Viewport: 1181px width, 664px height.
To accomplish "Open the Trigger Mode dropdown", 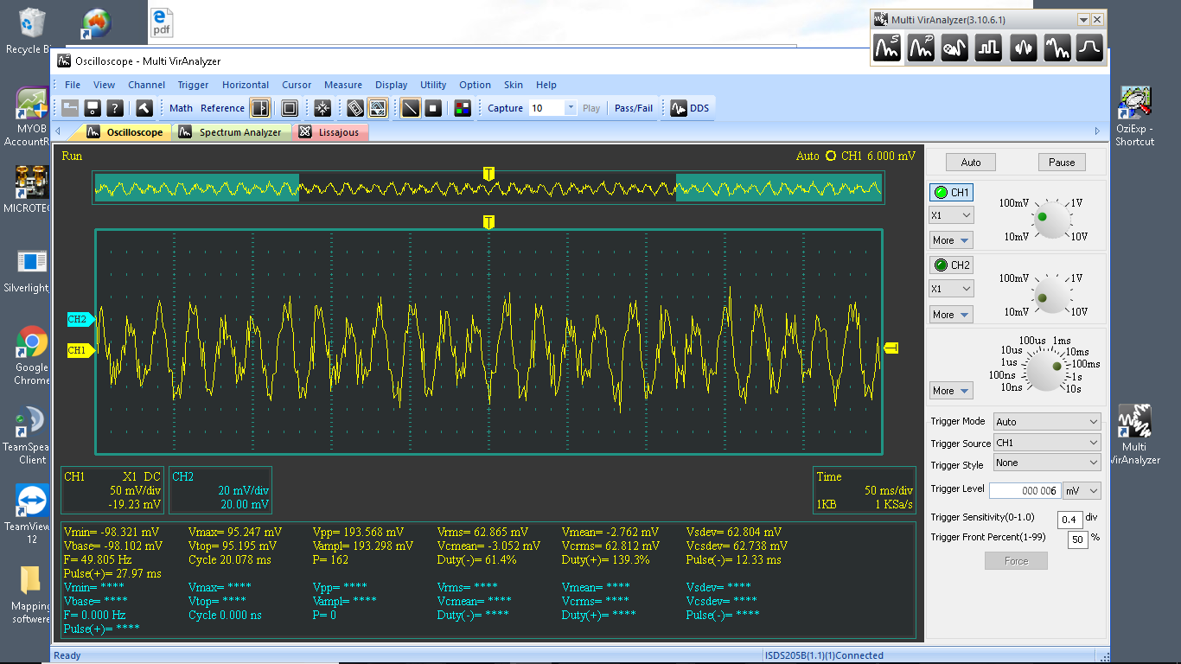I will coord(1046,422).
